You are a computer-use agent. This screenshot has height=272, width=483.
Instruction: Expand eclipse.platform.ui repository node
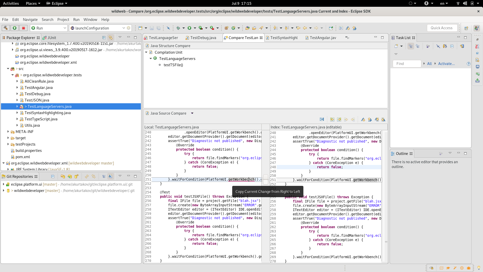point(4,184)
